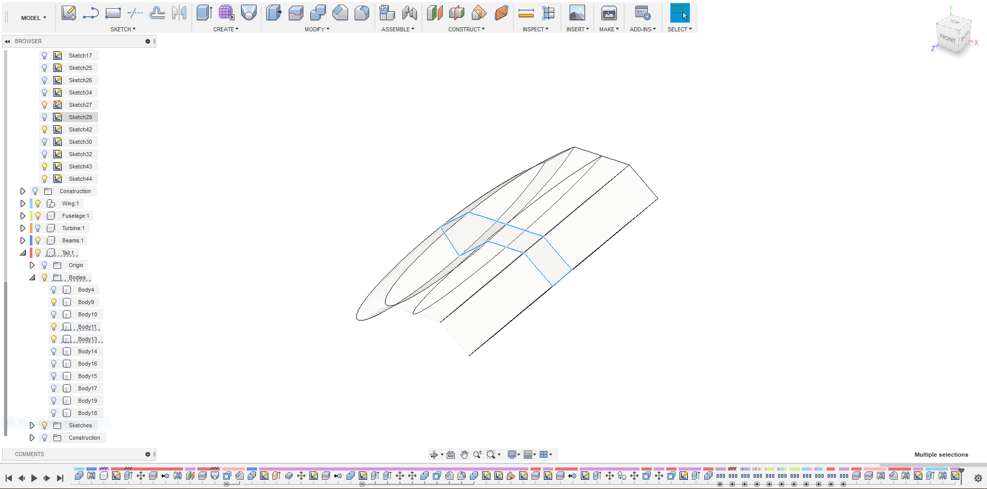The height and width of the screenshot is (489, 987).
Task: Select the Offset sketch tool
Action: [157, 13]
